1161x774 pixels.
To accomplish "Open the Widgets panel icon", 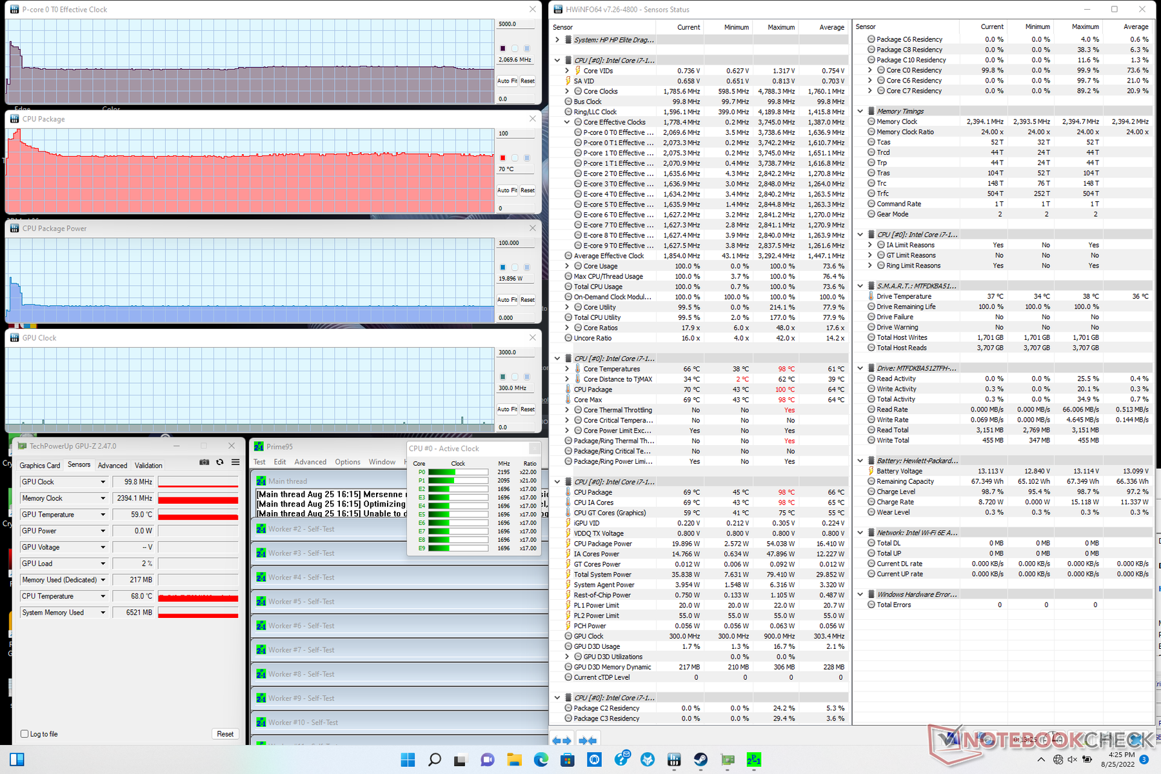I will point(17,760).
